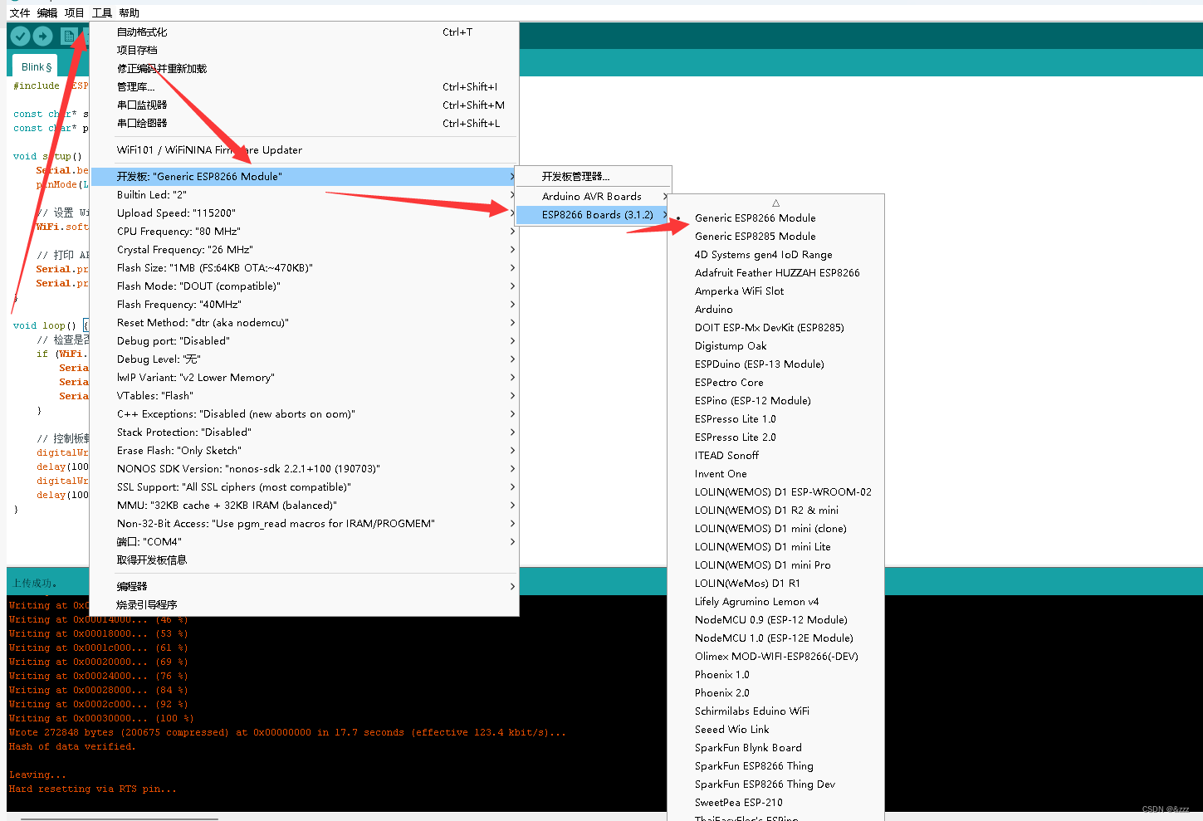The width and height of the screenshot is (1203, 821).
Task: Open 串口监视器 serial monitor
Action: pyautogui.click(x=304, y=105)
